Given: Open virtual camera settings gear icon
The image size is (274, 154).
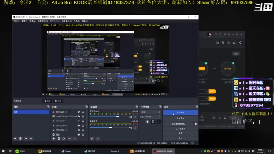Looking at the screenshot, I should click(x=196, y=124).
